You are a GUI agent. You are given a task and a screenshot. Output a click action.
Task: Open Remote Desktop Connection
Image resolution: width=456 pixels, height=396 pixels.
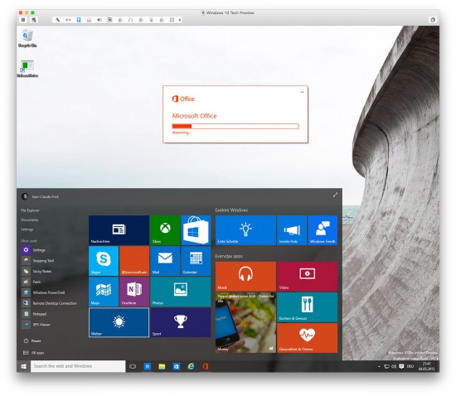[49, 303]
